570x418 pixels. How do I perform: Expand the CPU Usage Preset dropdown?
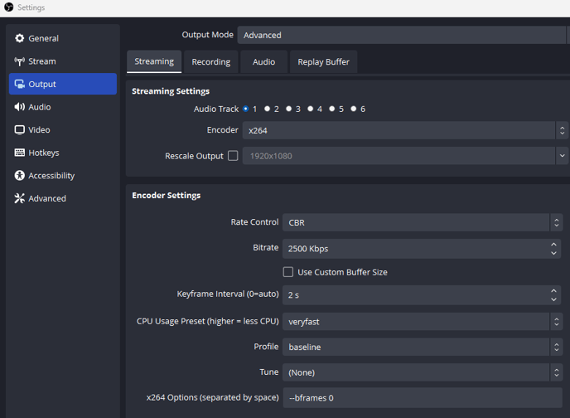(423, 321)
